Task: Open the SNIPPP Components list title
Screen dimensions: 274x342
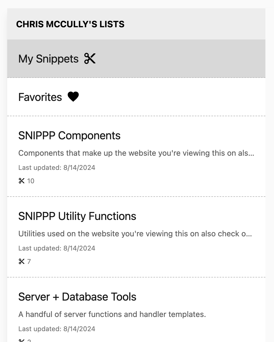Action: click(69, 136)
